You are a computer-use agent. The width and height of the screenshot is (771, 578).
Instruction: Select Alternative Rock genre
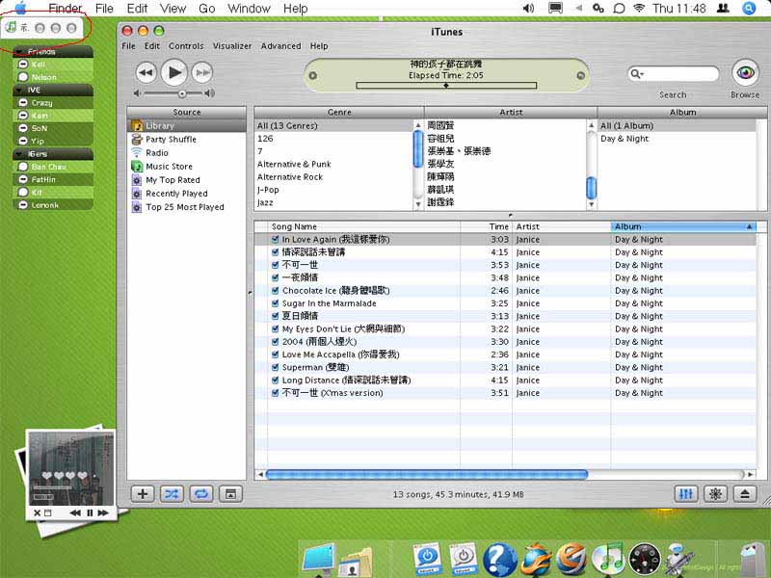[x=290, y=177]
